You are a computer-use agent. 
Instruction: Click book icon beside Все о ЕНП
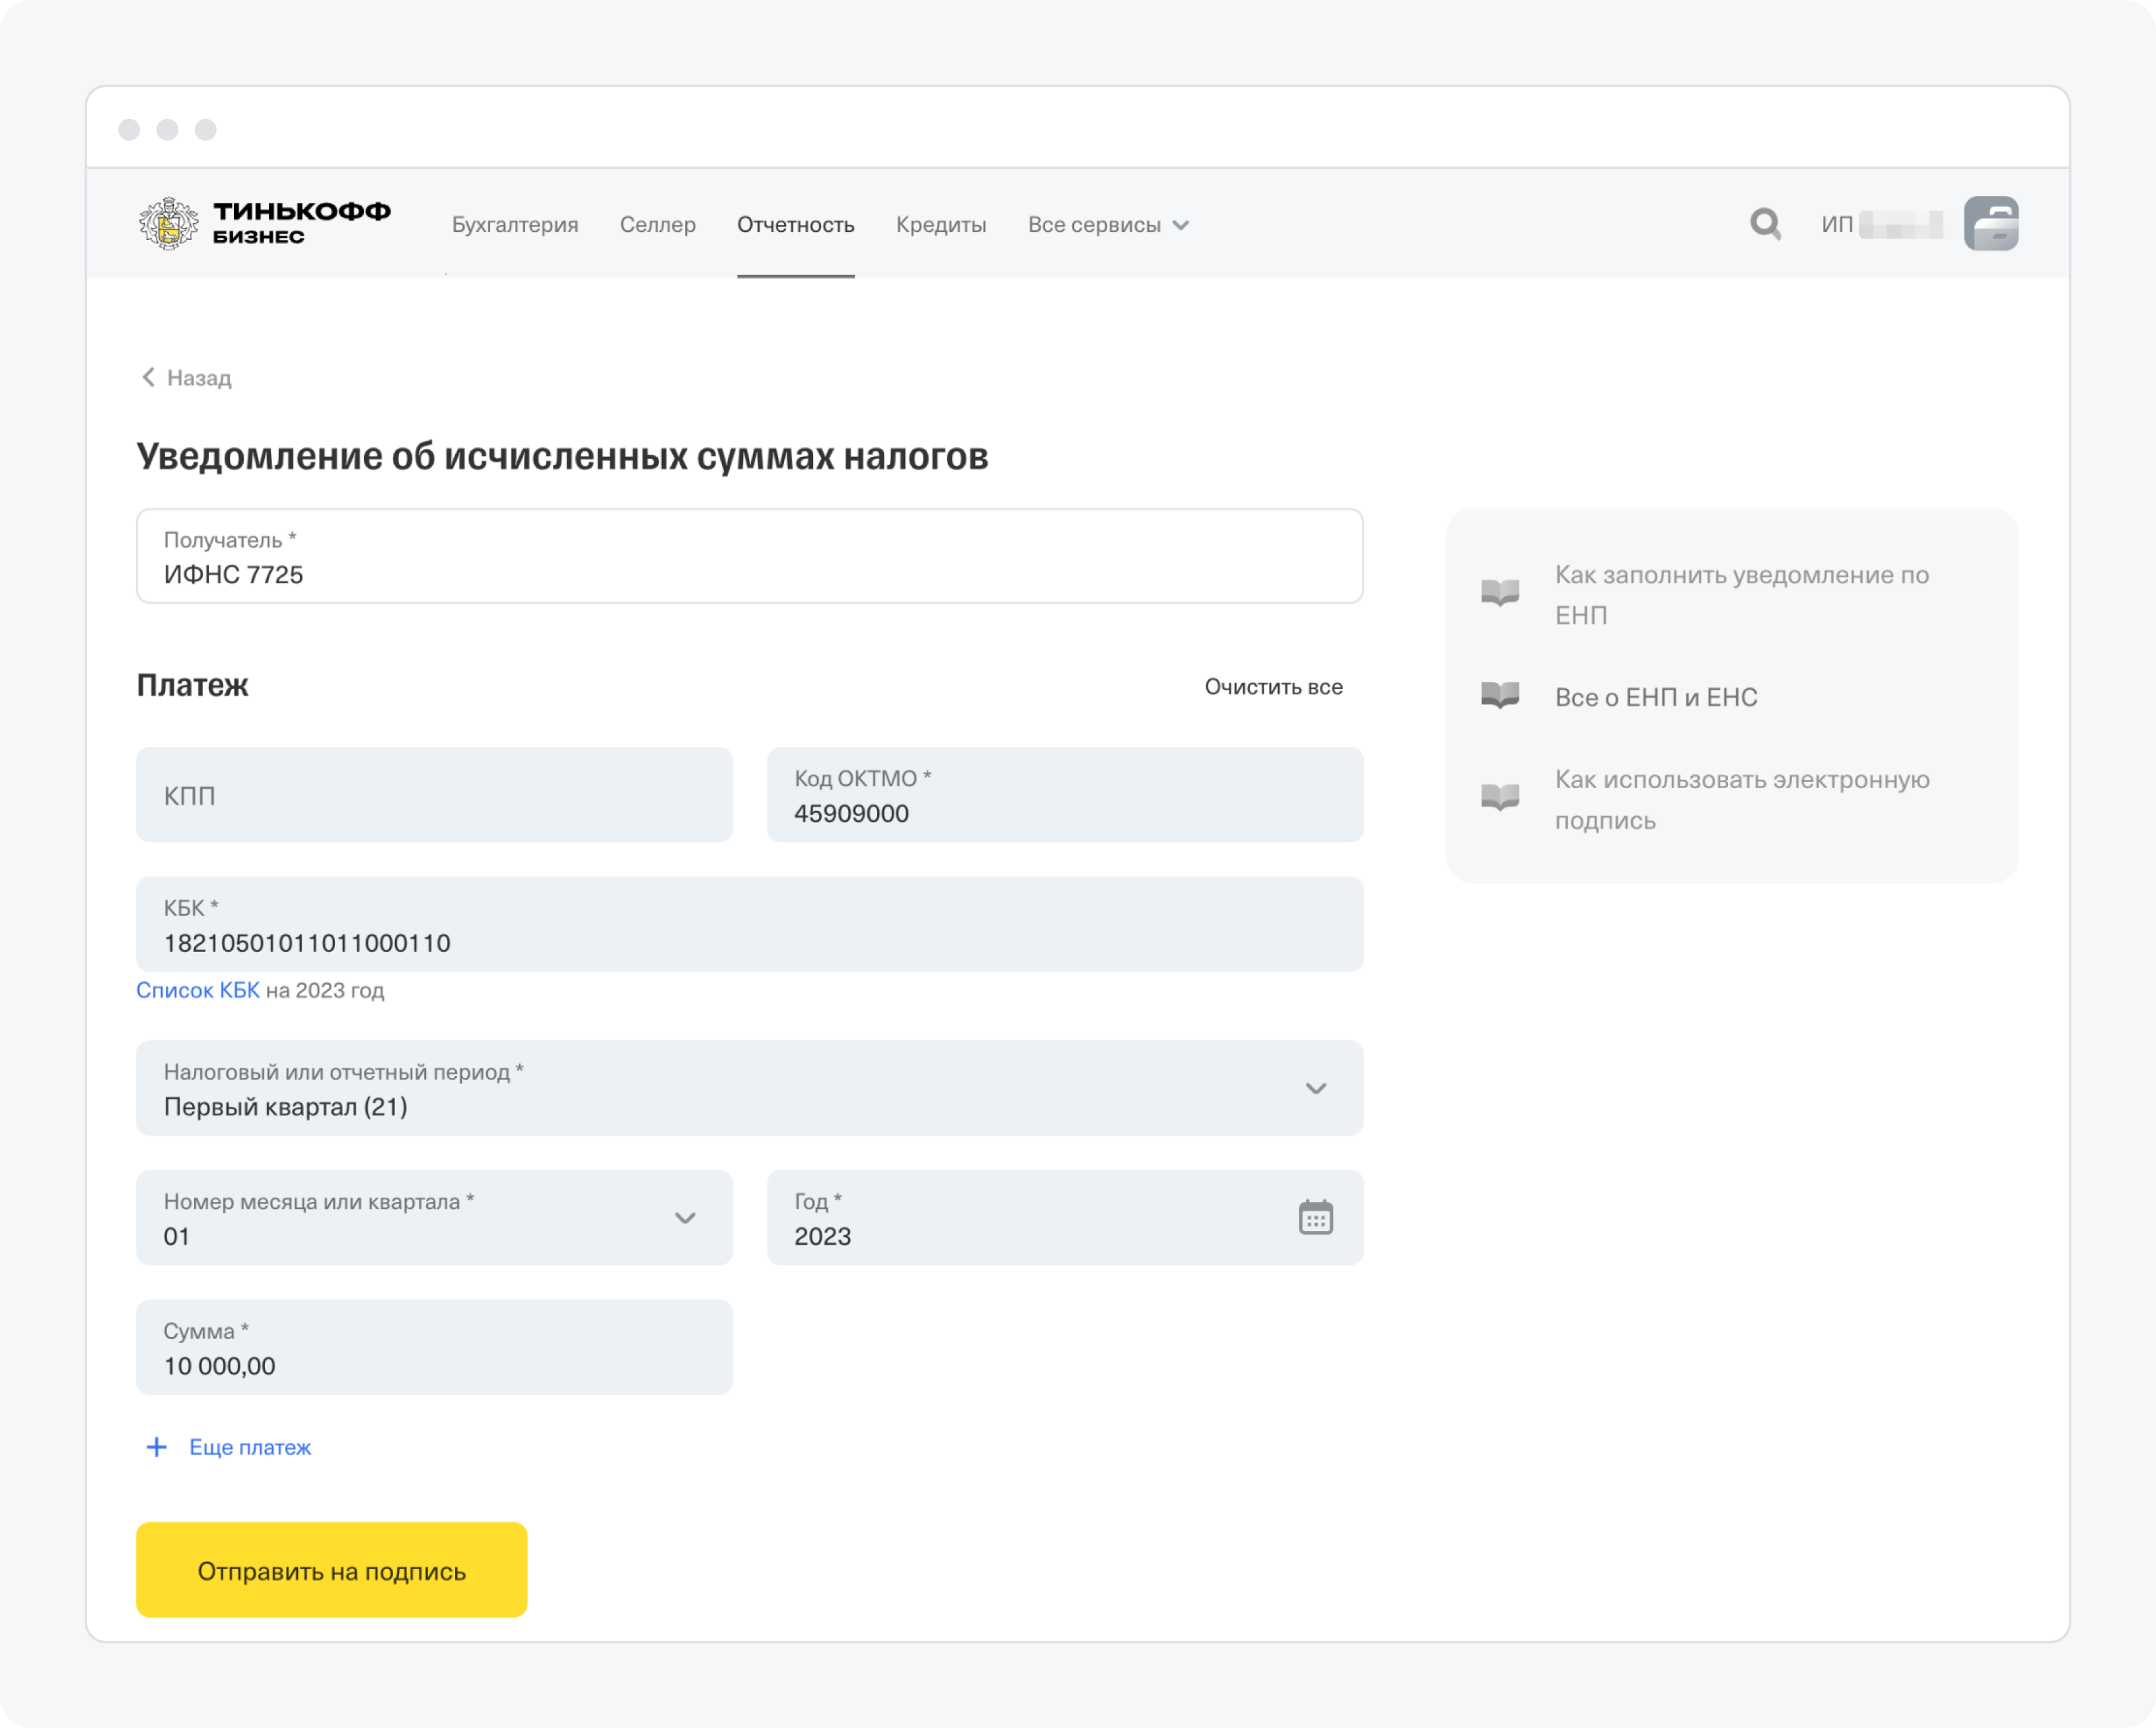click(x=1499, y=695)
